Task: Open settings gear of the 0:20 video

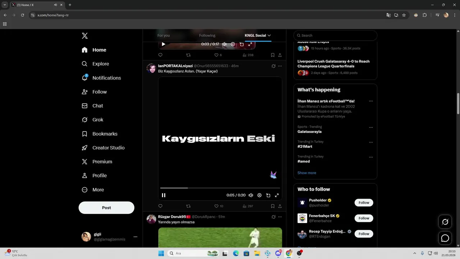Action: pos(259,195)
